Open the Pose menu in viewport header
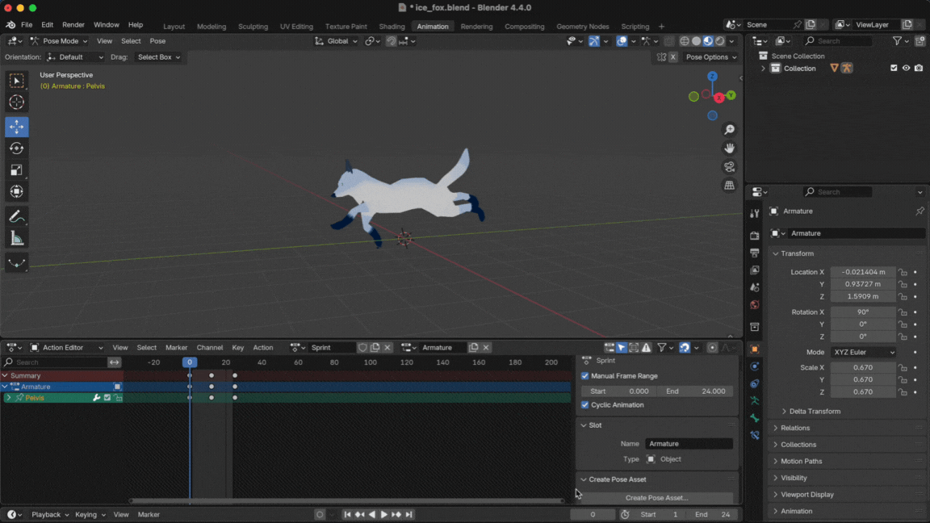 point(157,41)
